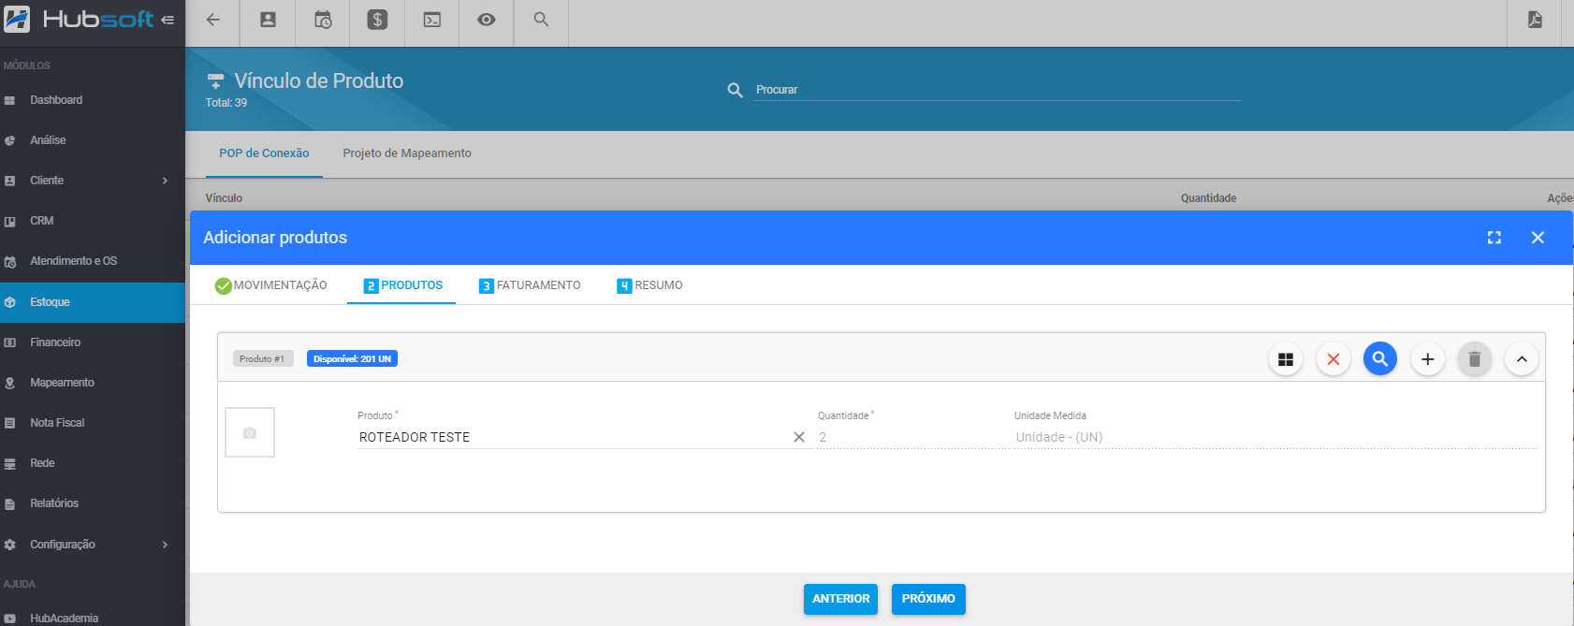Toggle fullscreen on Adicionar produtos dialog
1574x626 pixels.
click(1494, 238)
